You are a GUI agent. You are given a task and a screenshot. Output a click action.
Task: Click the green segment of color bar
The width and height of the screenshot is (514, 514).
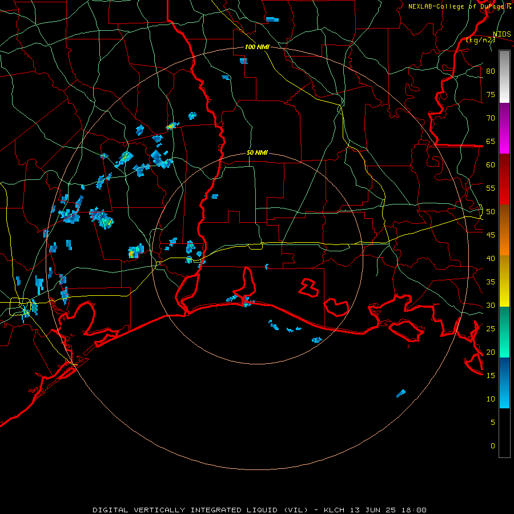click(x=504, y=332)
